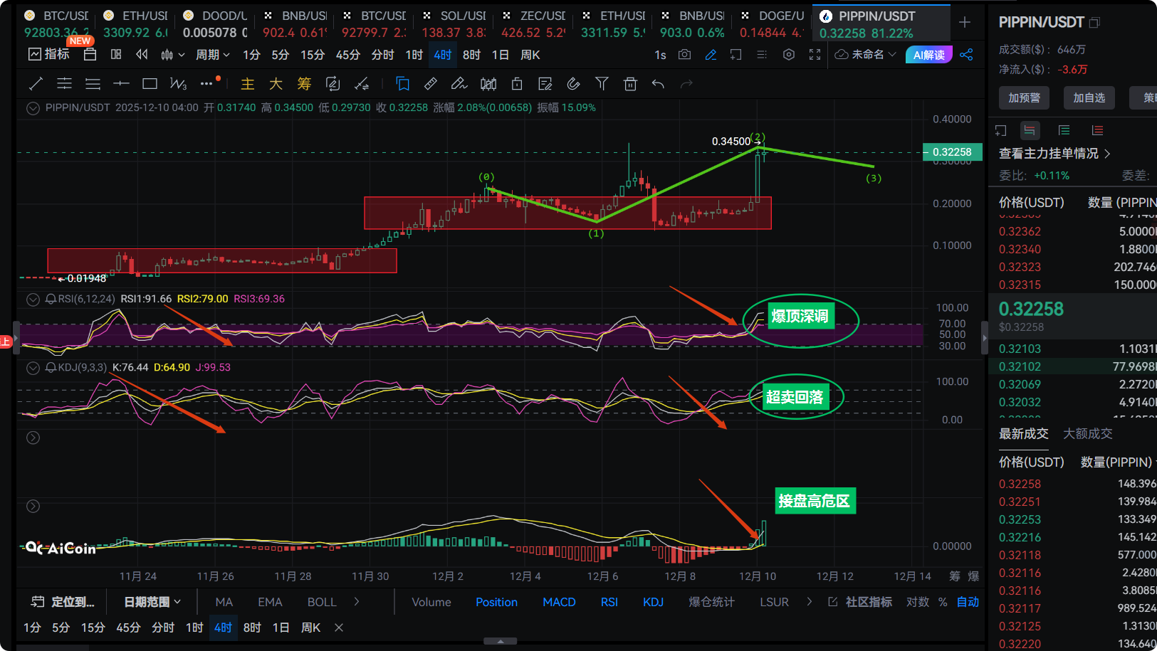
Task: Expand the 日期范围 date range dropdown
Action: coord(152,602)
